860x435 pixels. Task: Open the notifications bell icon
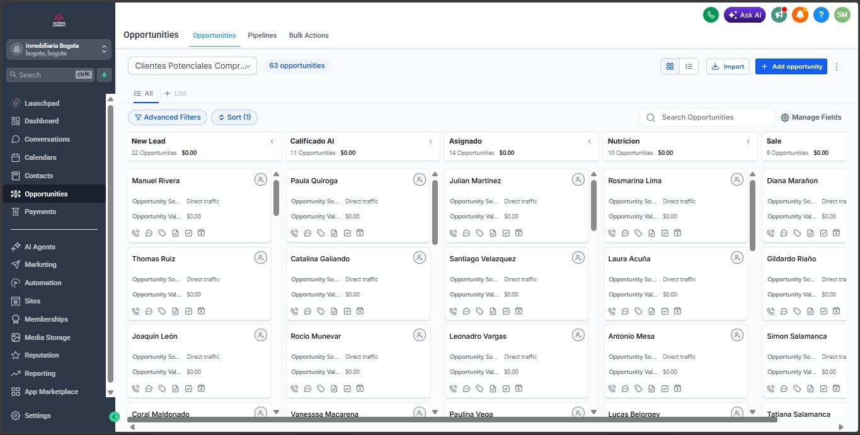tap(800, 14)
